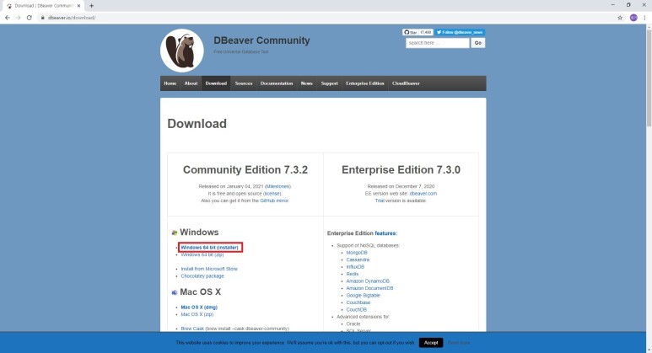Open the Amazon DocumentDB link
This screenshot has width=652, height=353.
369,288
